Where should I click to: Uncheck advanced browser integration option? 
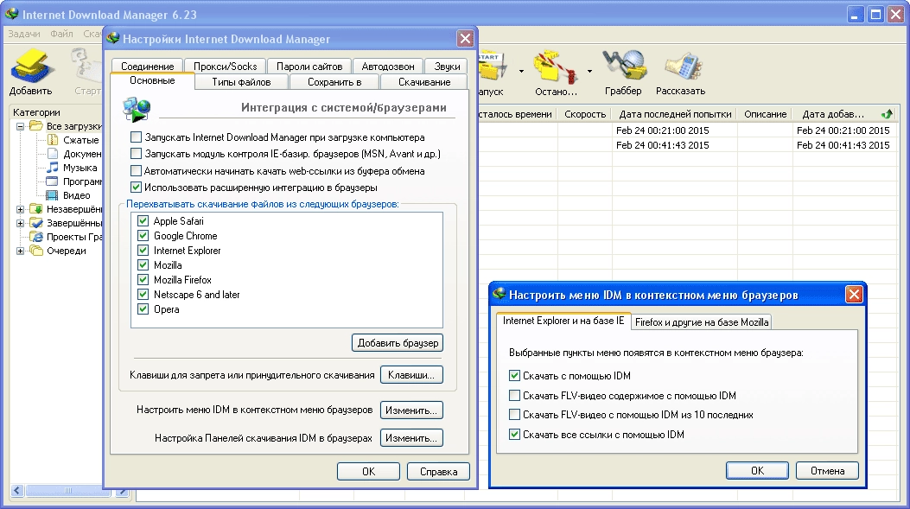point(136,187)
